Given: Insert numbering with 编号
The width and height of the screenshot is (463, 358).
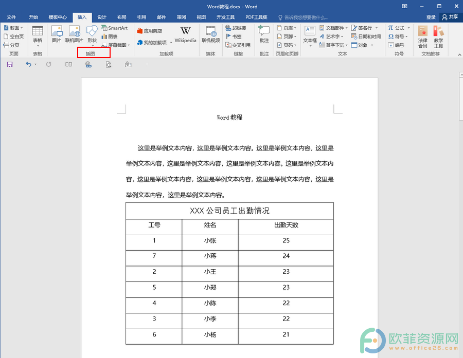Looking at the screenshot, I should coord(396,45).
